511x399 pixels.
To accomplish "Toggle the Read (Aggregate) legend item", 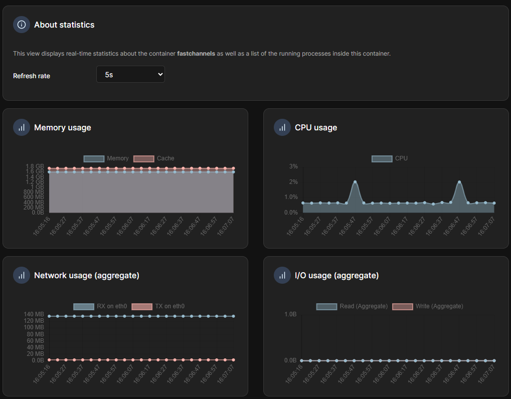I will coord(352,306).
